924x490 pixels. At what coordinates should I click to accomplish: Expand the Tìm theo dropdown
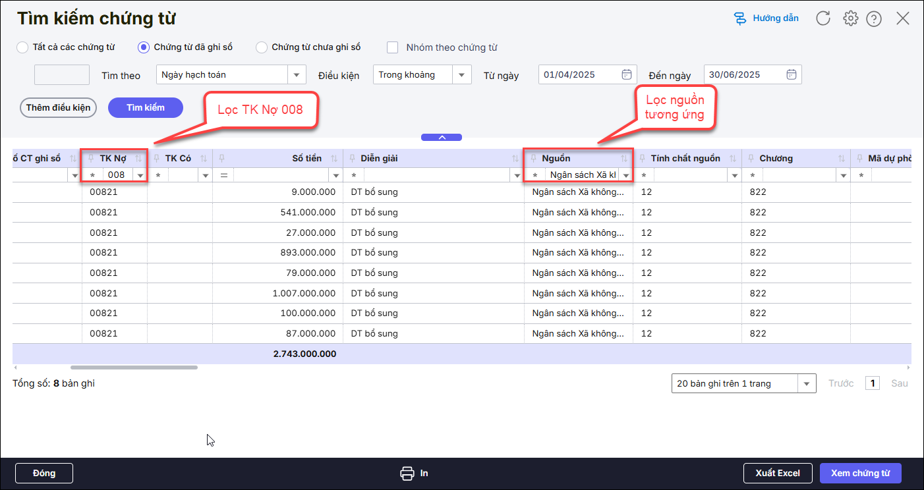point(297,75)
